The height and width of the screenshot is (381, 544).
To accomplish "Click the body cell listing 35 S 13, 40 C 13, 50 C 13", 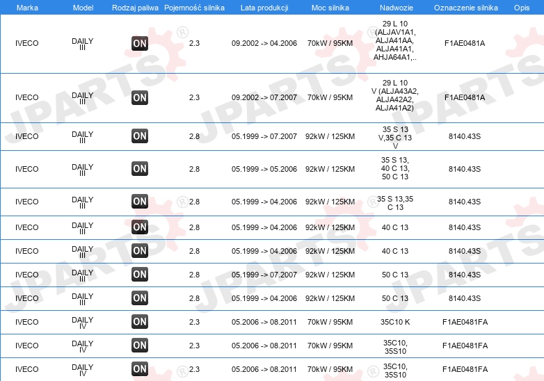I will tap(395, 169).
